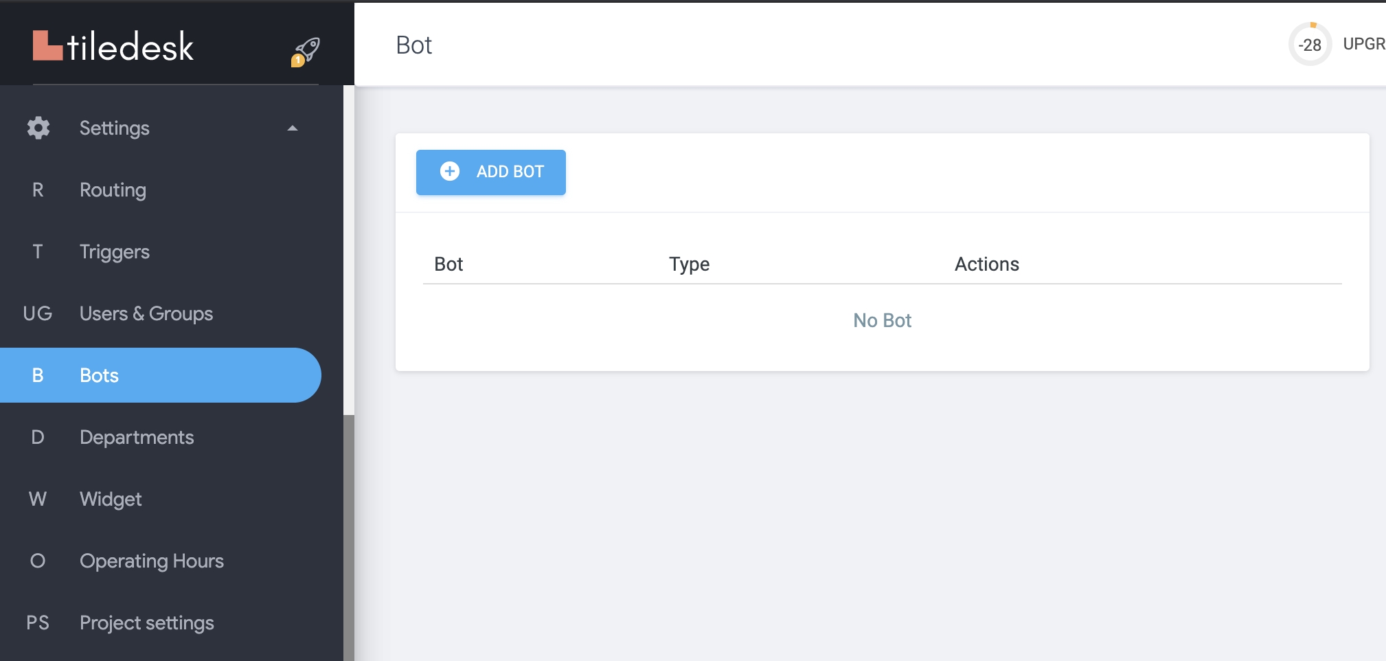Click the Settings label in the sidebar

tap(115, 128)
